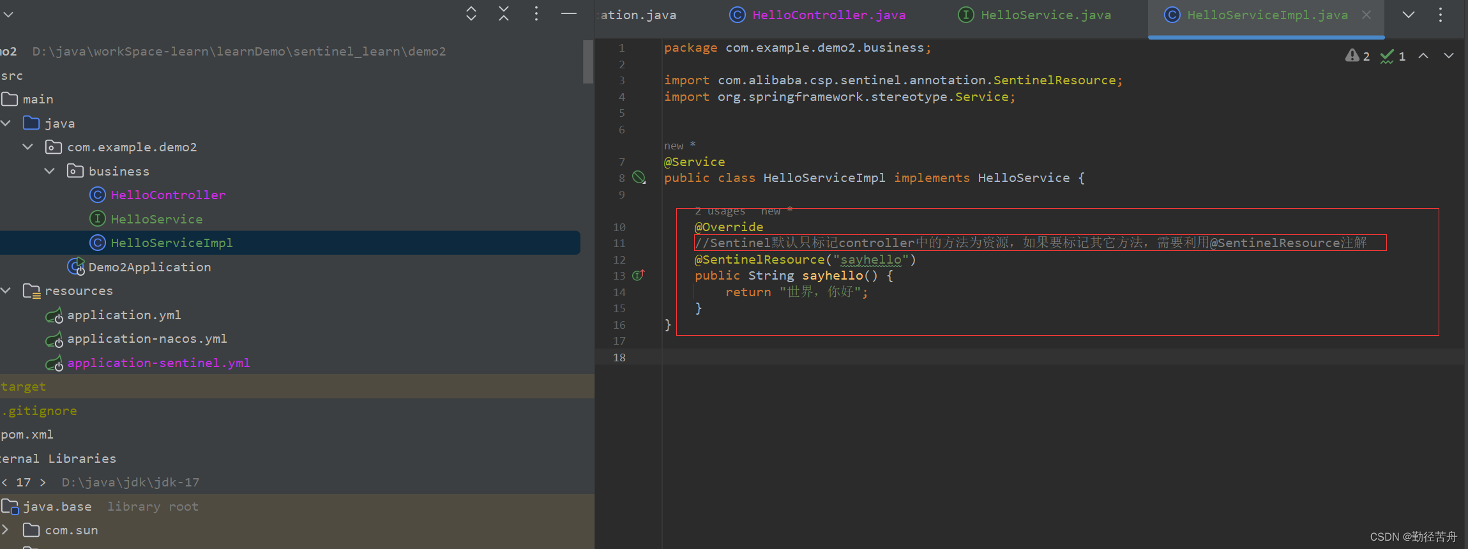Switch to the HelloController.java tab
This screenshot has width=1468, height=549.
click(818, 15)
